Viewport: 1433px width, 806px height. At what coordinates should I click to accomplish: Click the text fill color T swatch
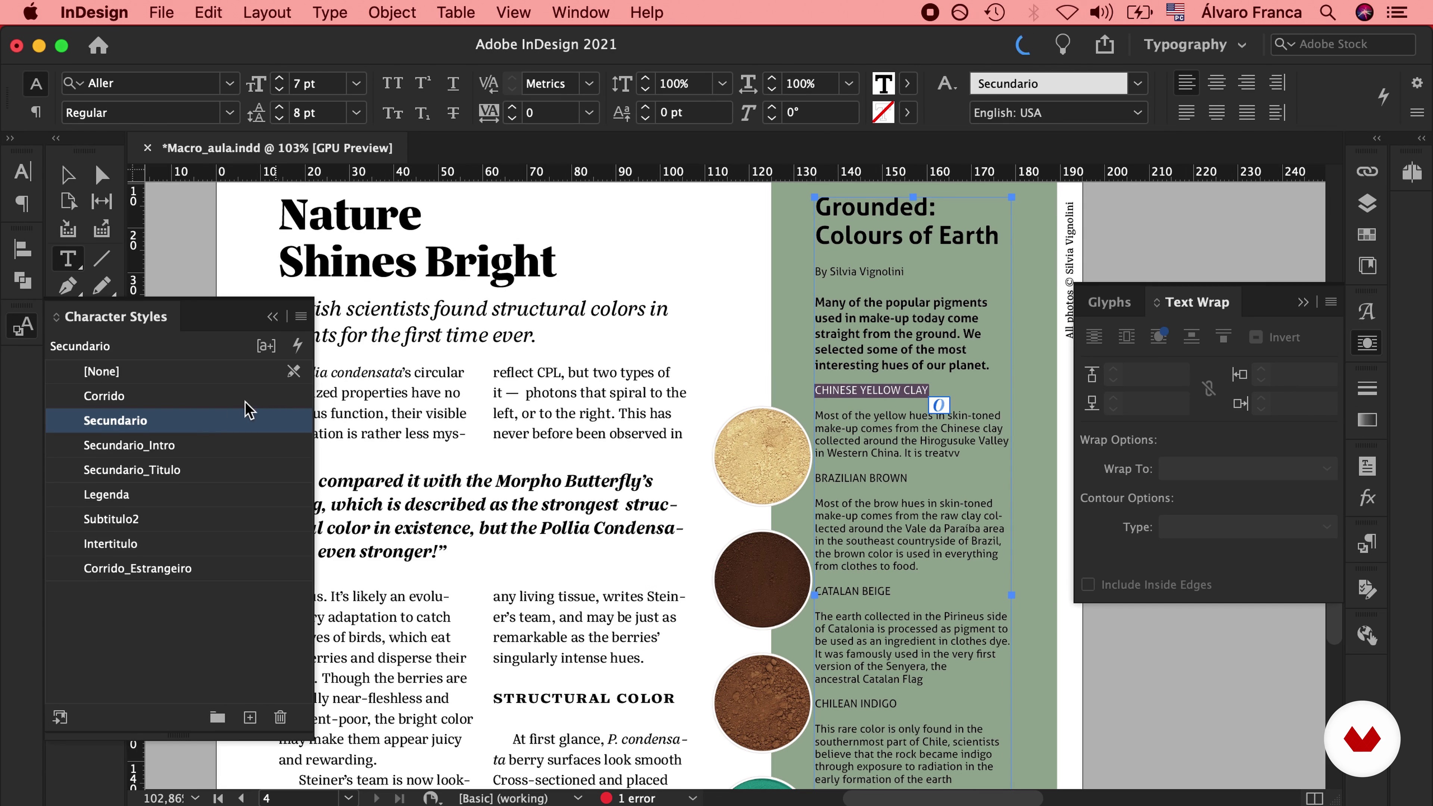883,84
